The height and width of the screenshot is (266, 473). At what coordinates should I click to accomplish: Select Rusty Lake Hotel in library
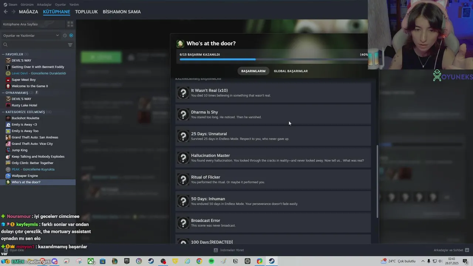tap(24, 105)
